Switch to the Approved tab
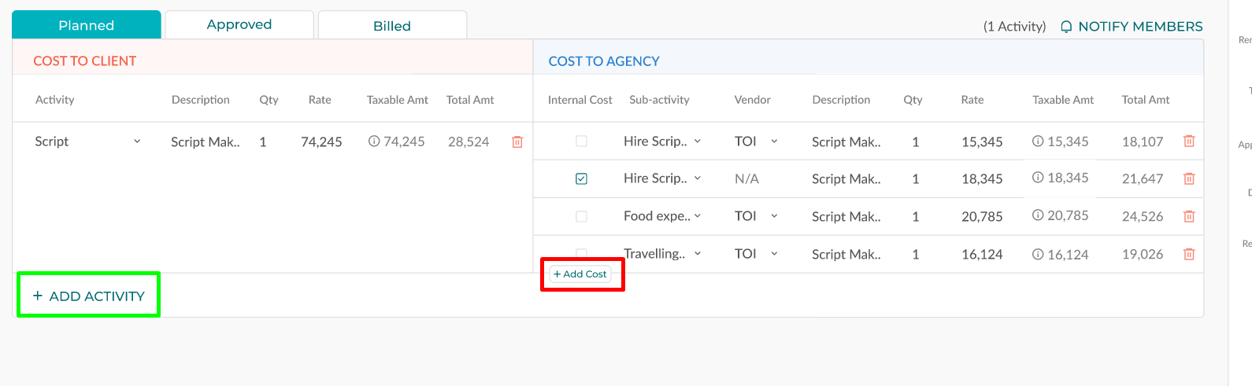 tap(239, 25)
